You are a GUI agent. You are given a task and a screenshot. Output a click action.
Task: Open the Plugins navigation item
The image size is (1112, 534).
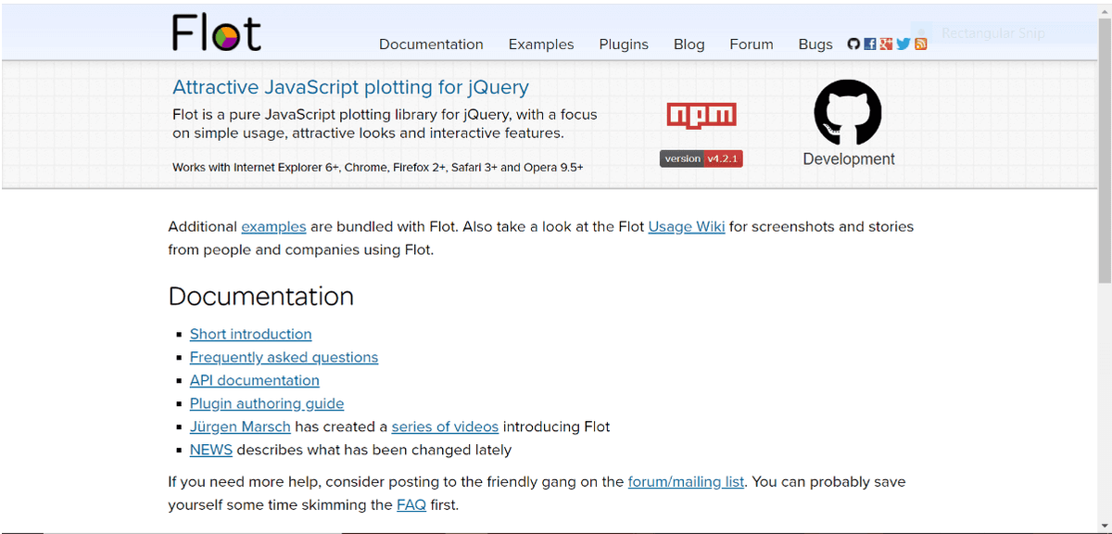pyautogui.click(x=624, y=44)
